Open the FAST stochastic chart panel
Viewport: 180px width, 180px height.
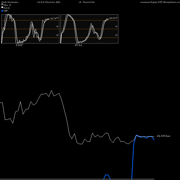[x=30, y=29]
